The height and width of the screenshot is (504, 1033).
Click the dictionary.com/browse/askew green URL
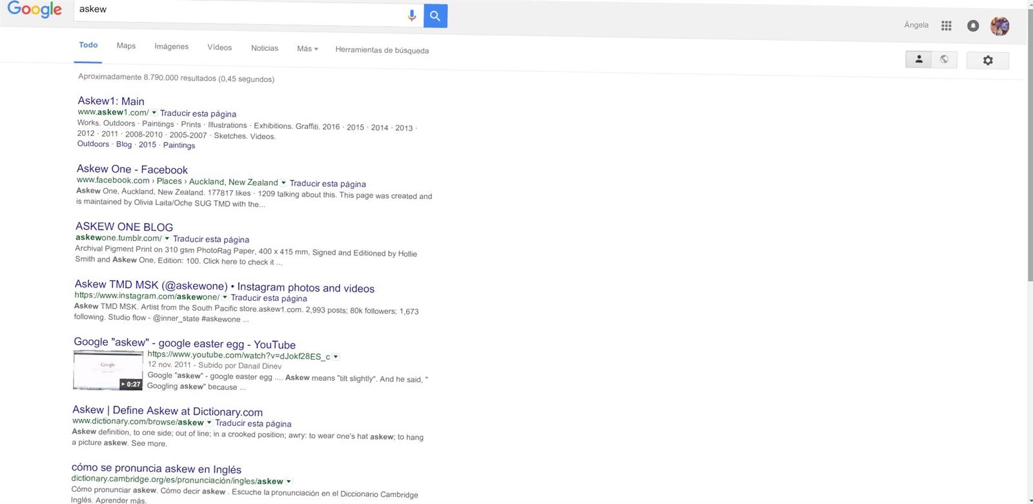coord(138,422)
